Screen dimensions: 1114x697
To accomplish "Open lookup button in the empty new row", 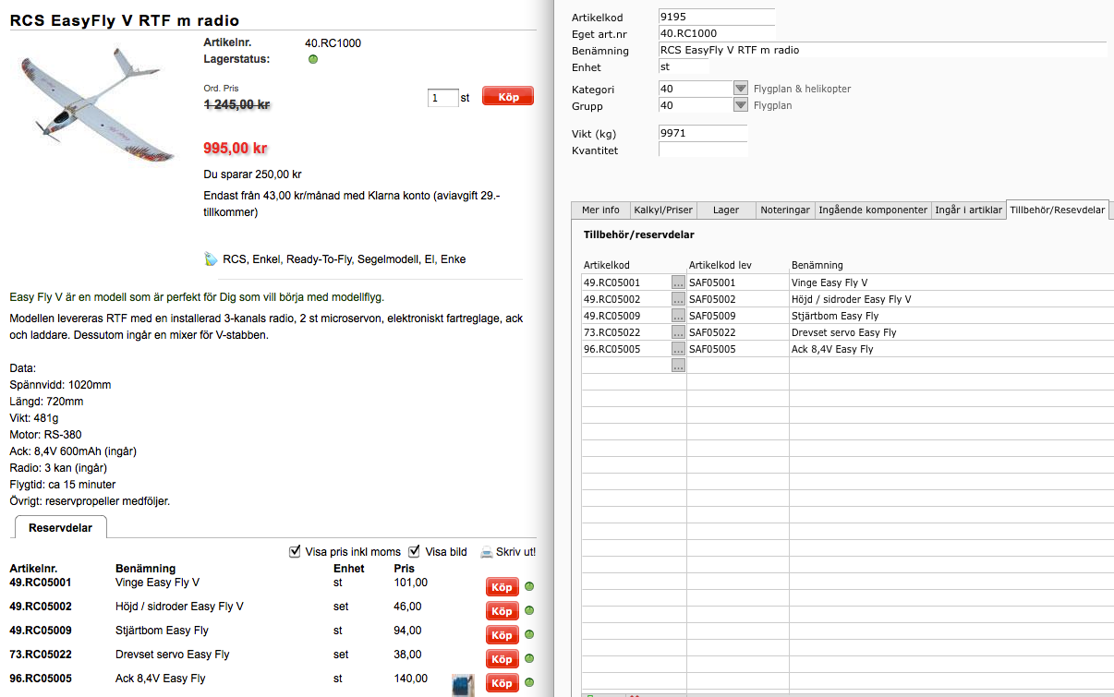I will (x=678, y=366).
